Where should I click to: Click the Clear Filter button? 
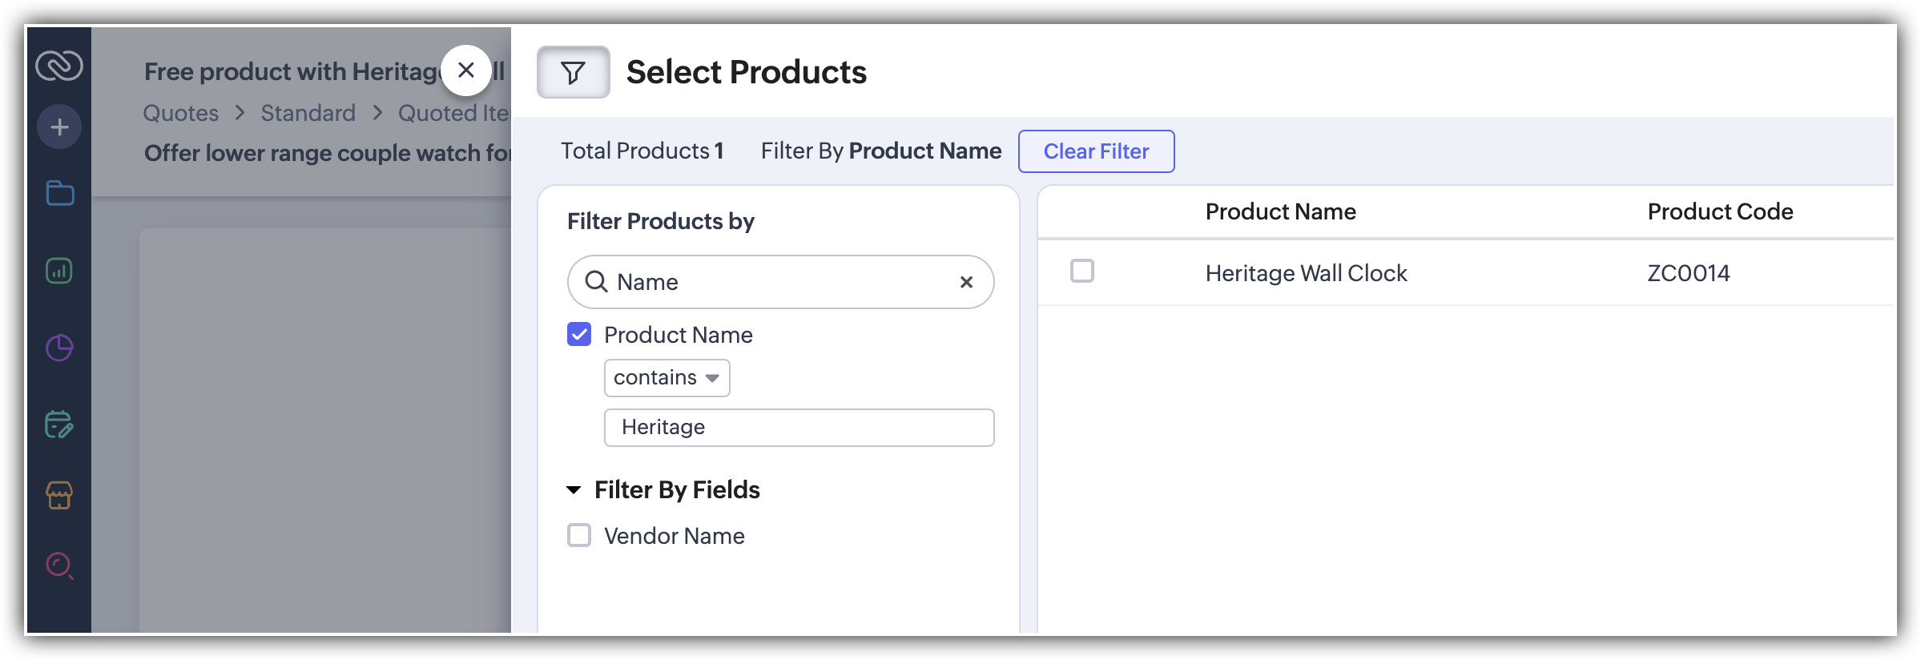click(1096, 151)
